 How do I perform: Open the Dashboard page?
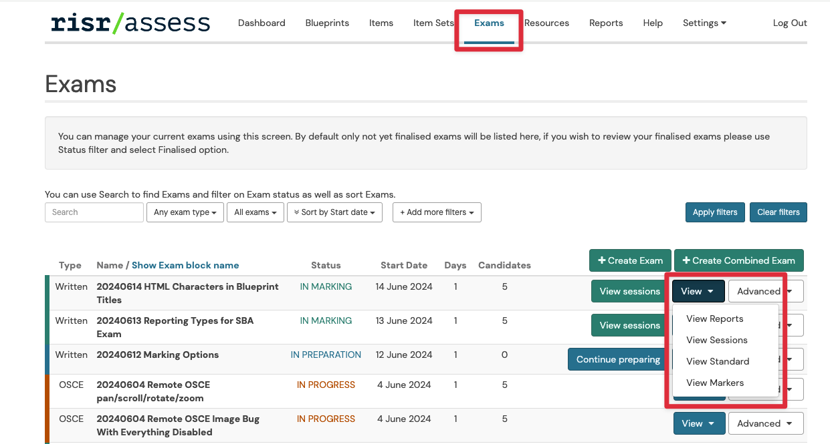262,23
